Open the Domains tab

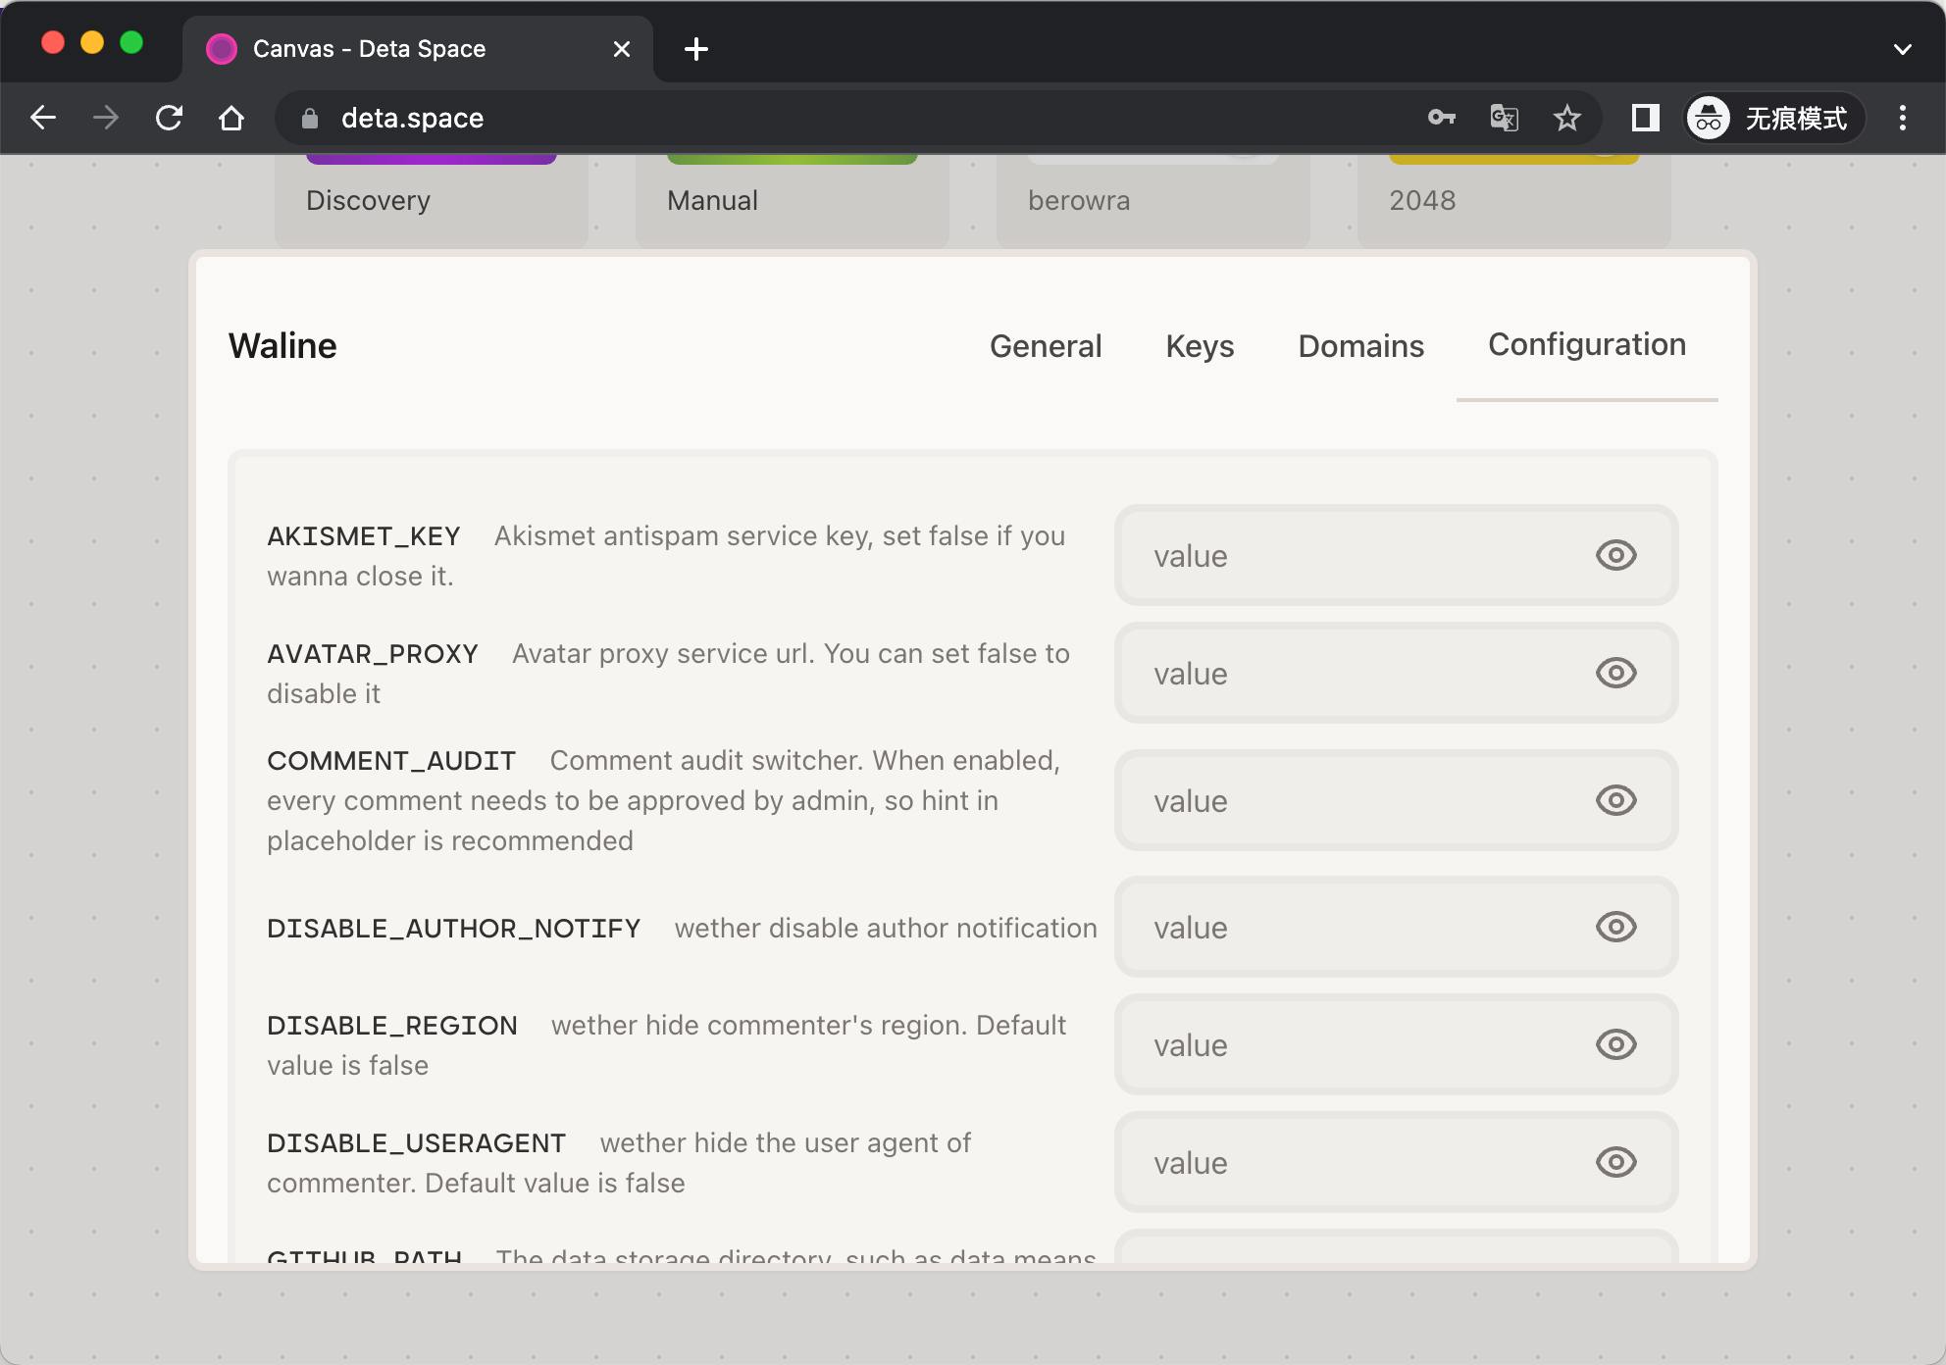[1360, 346]
